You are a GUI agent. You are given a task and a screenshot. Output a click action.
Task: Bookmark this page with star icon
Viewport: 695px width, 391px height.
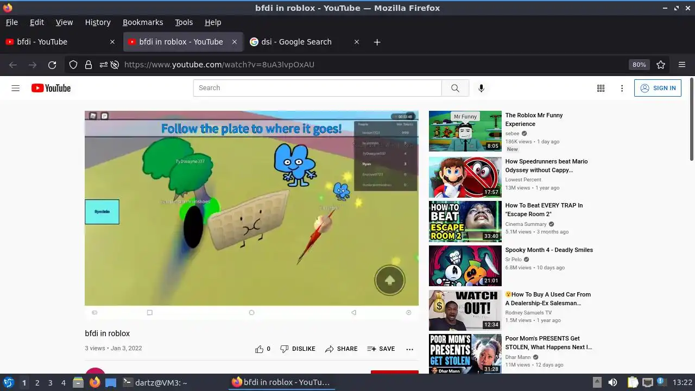click(661, 65)
